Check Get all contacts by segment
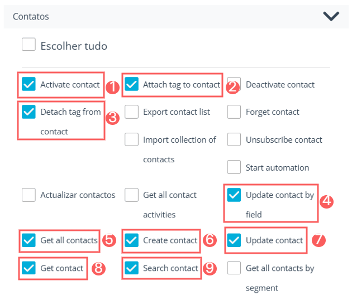The height and width of the screenshot is (300, 352). (x=235, y=268)
